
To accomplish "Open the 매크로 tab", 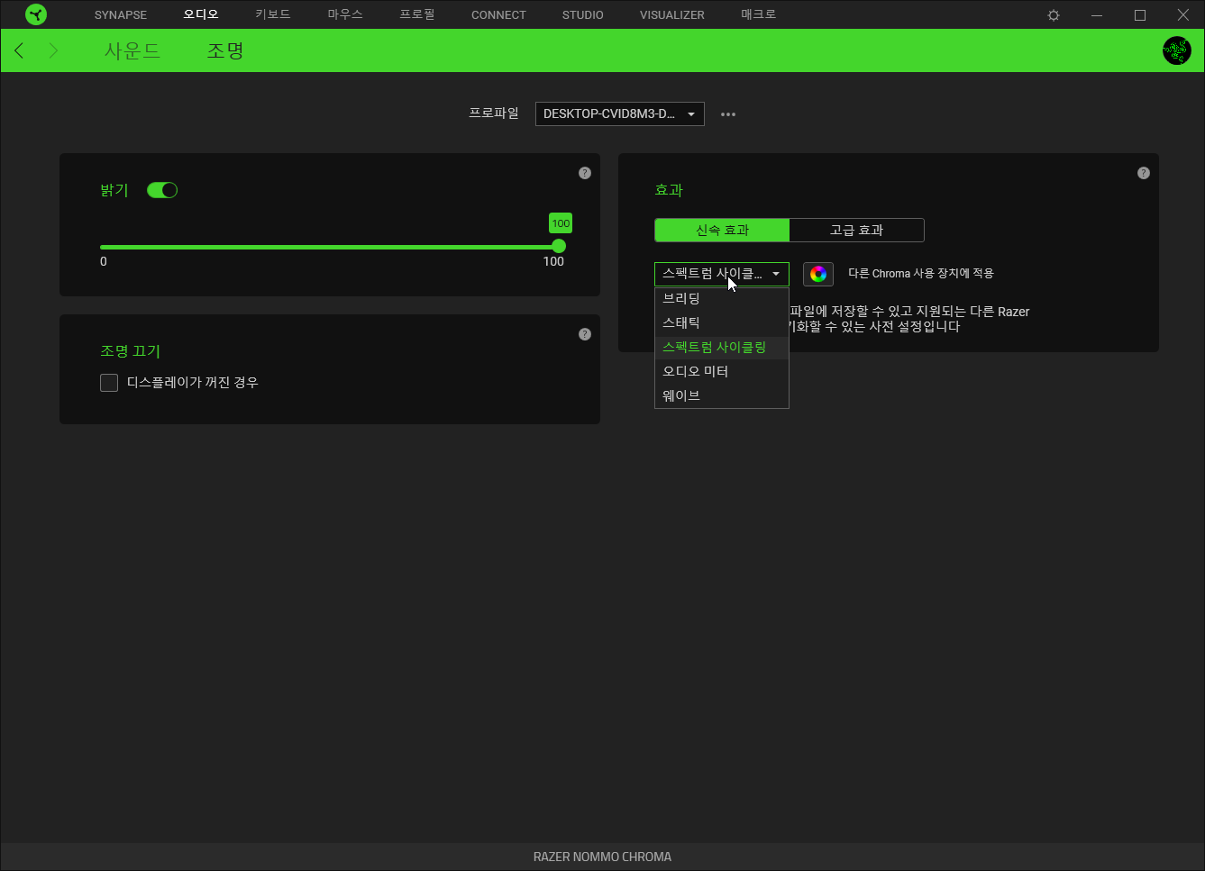I will coord(759,15).
